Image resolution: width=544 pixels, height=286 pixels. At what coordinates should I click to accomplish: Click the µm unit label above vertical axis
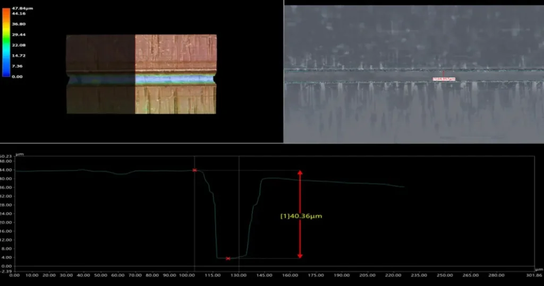point(20,154)
